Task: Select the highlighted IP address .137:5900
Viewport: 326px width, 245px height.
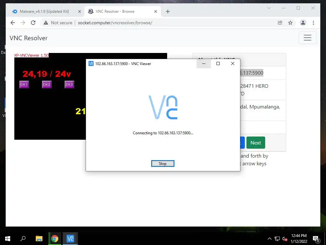Action: (252, 73)
